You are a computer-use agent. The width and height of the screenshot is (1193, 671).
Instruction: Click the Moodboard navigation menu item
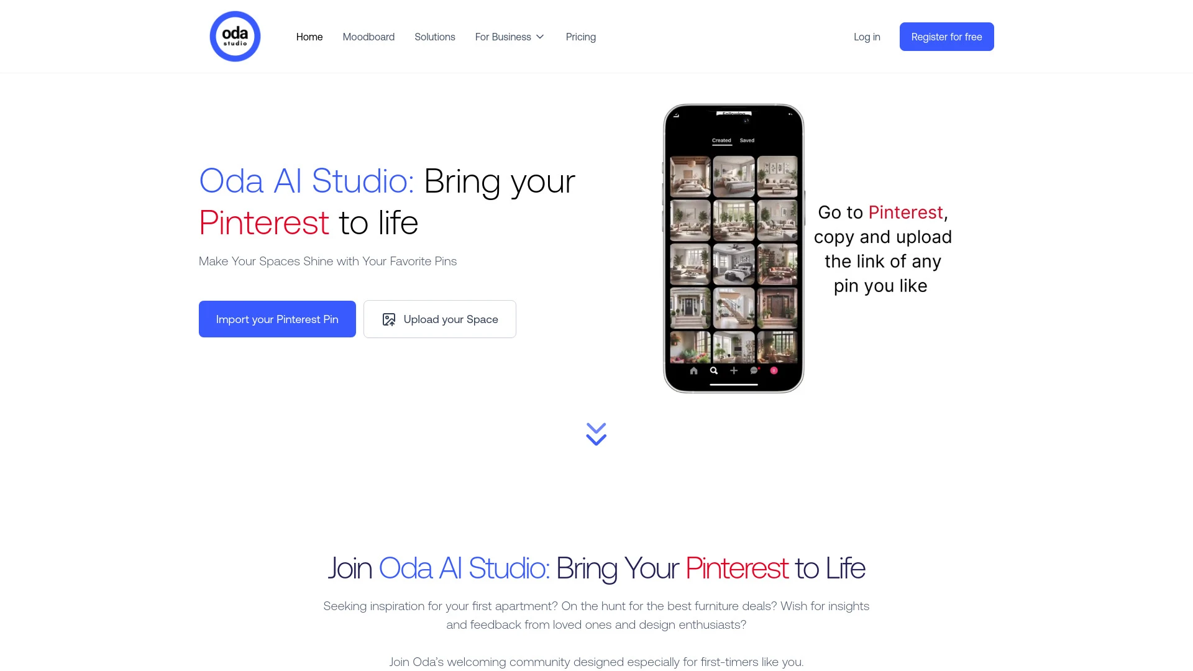click(368, 36)
